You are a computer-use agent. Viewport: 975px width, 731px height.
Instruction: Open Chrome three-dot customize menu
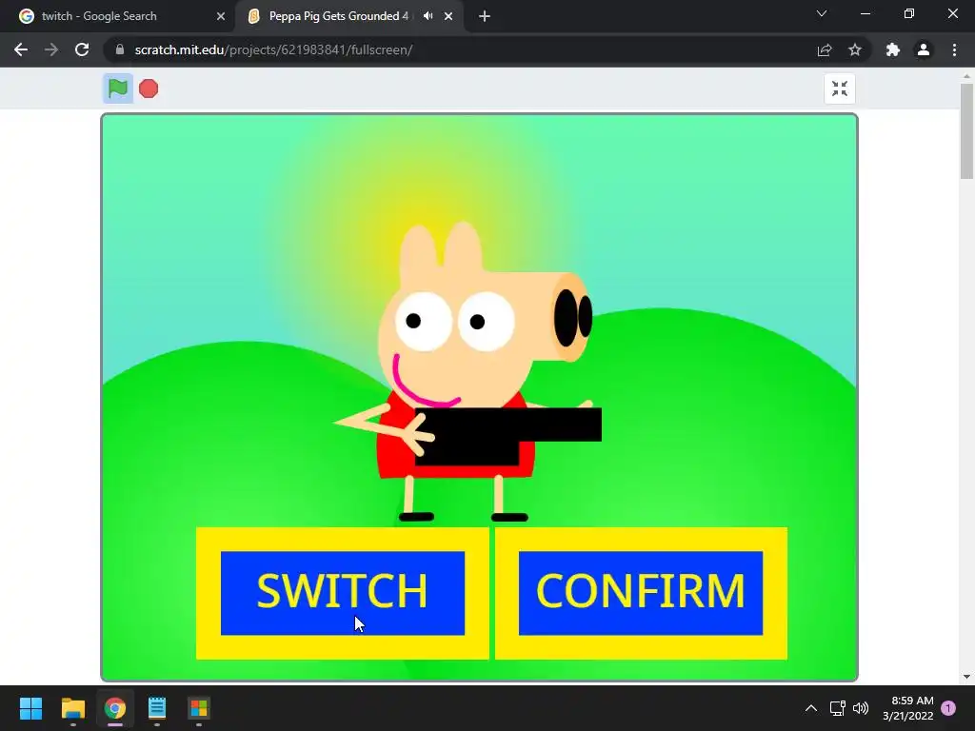click(954, 49)
